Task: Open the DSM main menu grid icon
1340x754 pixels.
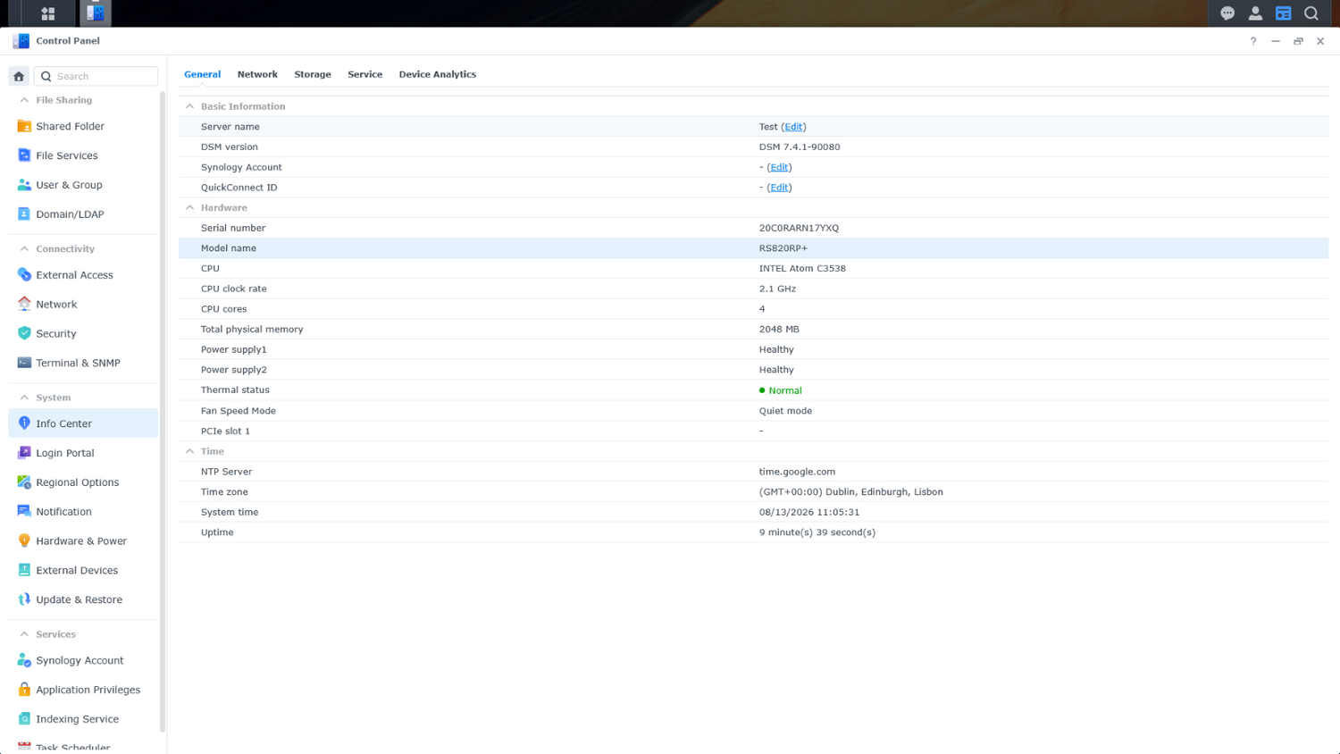Action: [x=48, y=13]
